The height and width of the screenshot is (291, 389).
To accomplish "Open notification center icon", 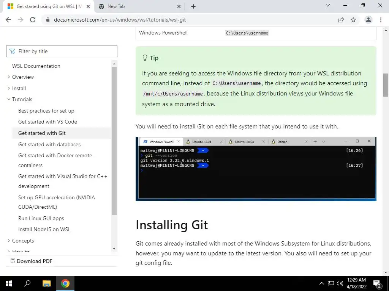I will click(377, 283).
